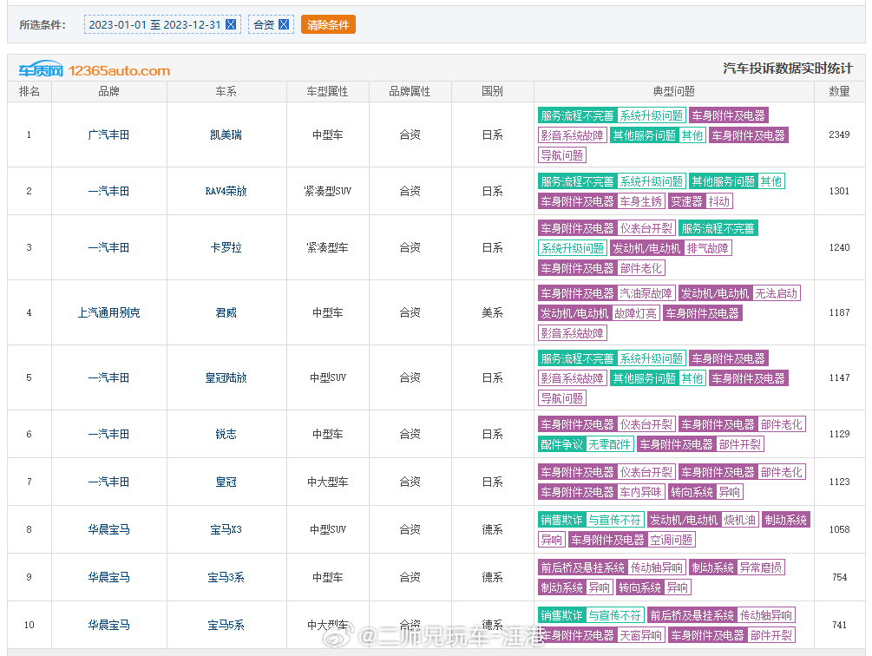Screen dimensions: 872x656
Task: Click 无零配件 tag in the 锐志 row
Action: (609, 444)
